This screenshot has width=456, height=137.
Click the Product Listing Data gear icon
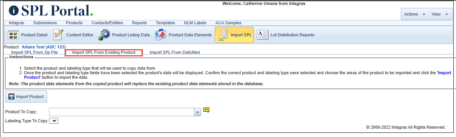[104, 35]
